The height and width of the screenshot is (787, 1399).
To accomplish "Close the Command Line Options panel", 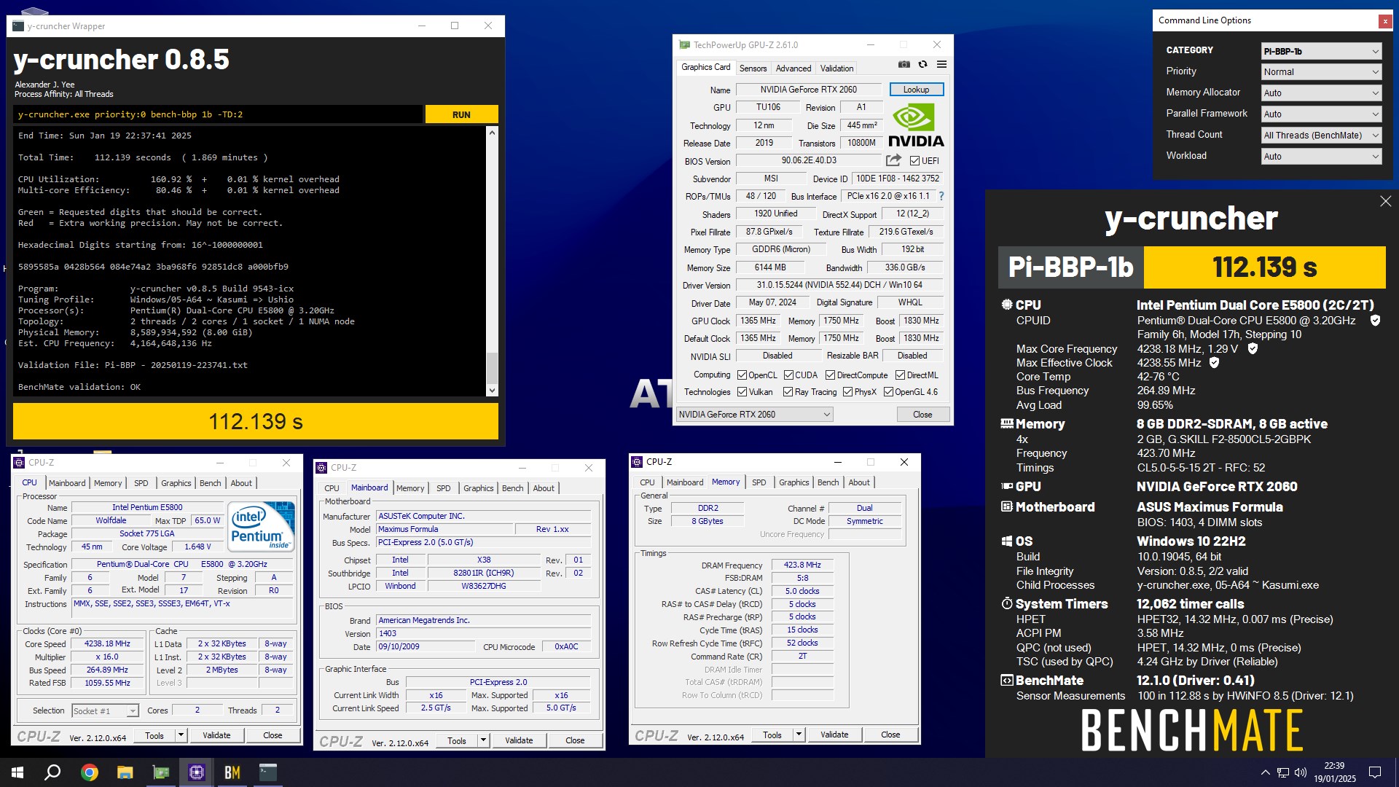I will [x=1385, y=21].
